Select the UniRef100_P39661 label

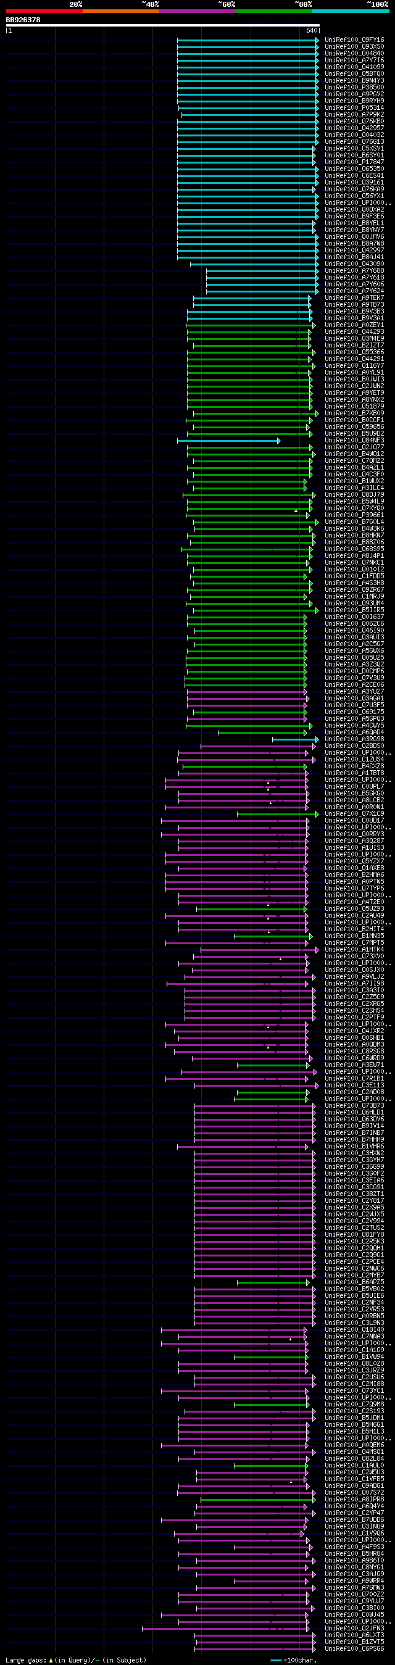[x=354, y=515]
